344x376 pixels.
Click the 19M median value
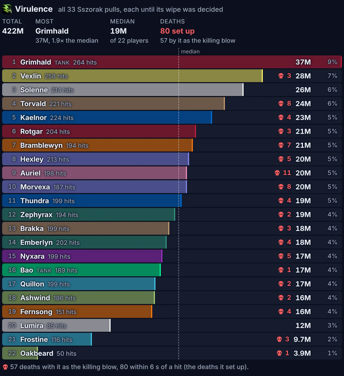pyautogui.click(x=118, y=31)
